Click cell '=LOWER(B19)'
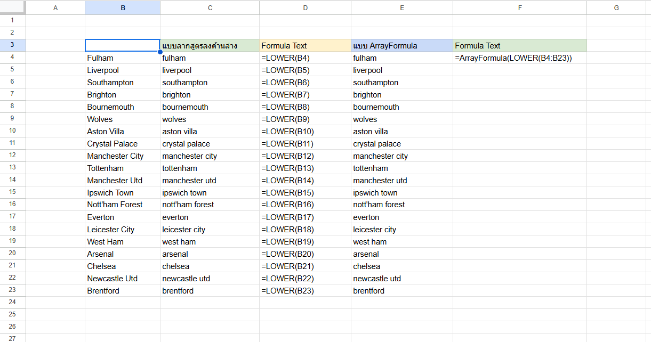 [x=305, y=241]
